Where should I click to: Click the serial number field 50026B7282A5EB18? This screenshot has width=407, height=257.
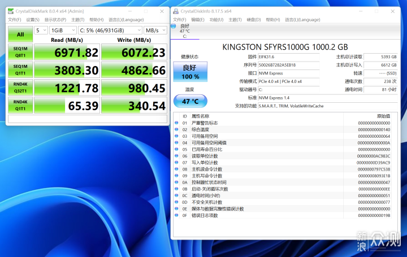coord(289,65)
